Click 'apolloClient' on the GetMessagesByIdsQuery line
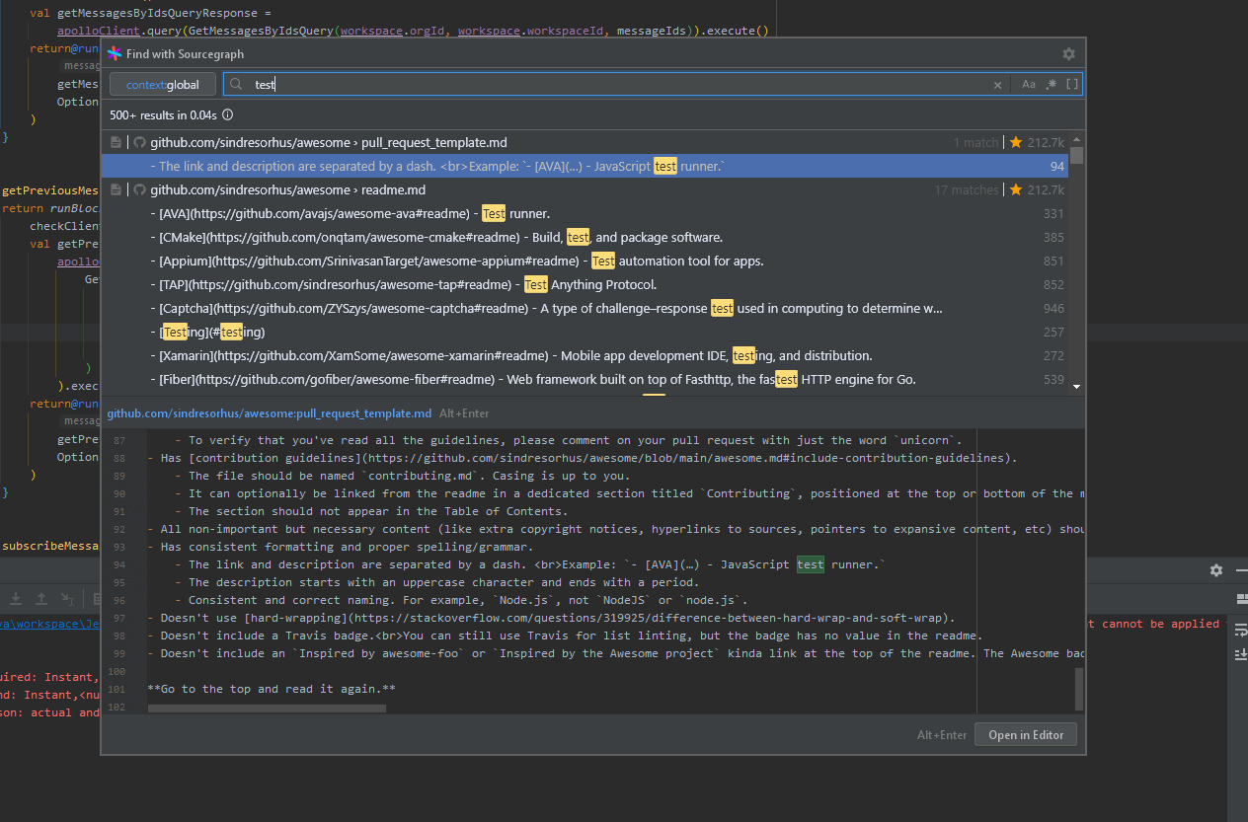 (x=99, y=32)
